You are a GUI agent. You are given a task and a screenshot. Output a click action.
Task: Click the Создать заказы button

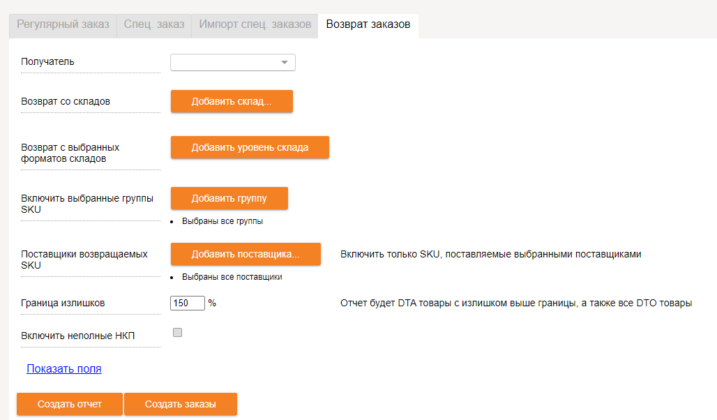click(x=180, y=405)
